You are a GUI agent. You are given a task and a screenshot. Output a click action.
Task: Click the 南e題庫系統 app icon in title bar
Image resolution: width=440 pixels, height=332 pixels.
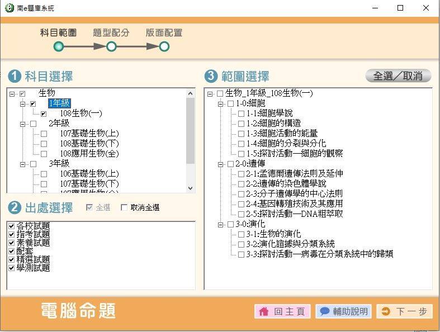click(10, 8)
